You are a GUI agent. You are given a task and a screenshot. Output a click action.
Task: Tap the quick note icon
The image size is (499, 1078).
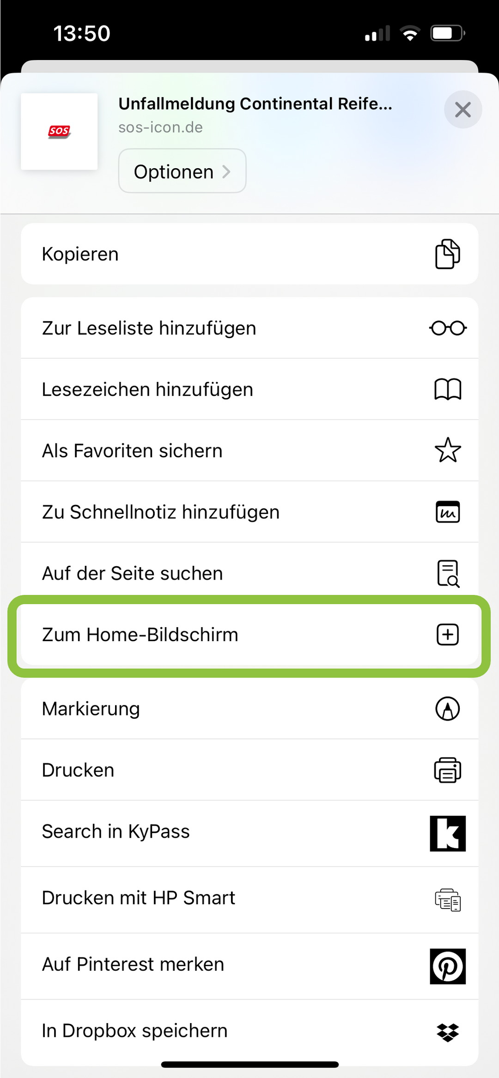click(x=447, y=512)
